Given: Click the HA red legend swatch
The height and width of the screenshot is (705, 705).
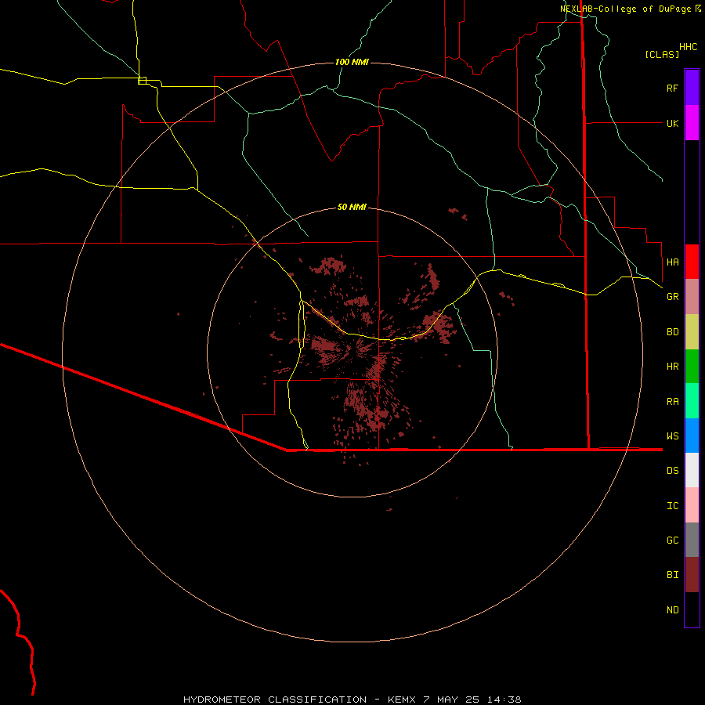Looking at the screenshot, I should pyautogui.click(x=692, y=262).
